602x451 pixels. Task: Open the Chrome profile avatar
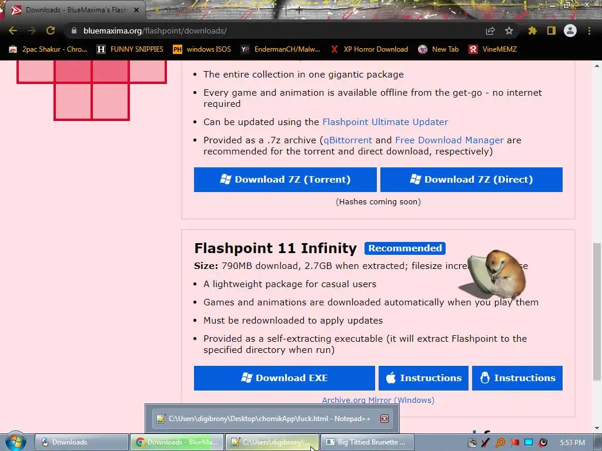click(x=570, y=31)
